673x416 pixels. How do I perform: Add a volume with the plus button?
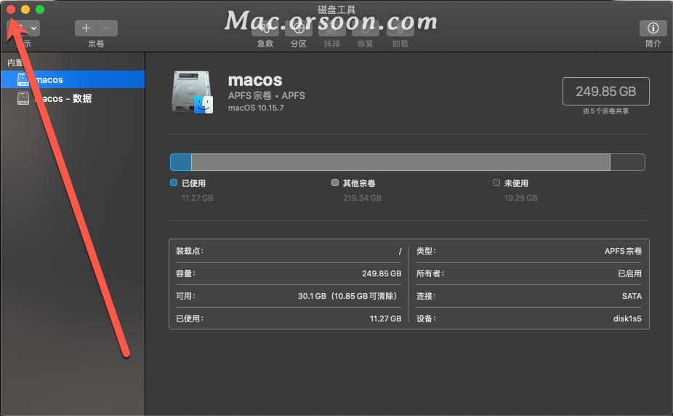tap(86, 28)
